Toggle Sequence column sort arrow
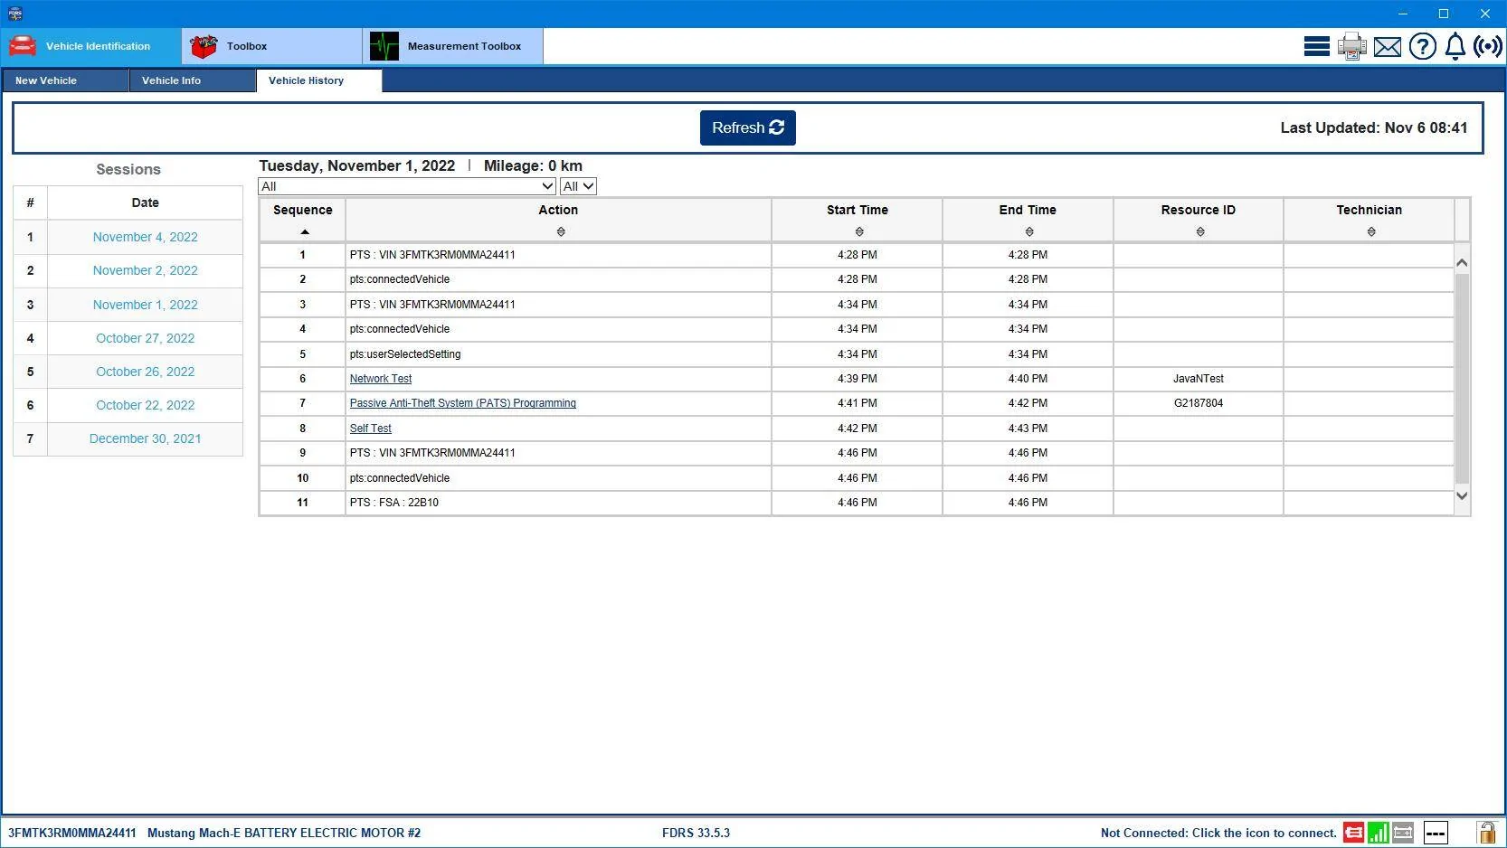 305,232
